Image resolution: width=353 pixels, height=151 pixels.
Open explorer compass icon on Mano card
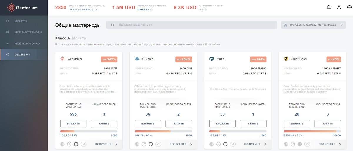click(x=219, y=144)
